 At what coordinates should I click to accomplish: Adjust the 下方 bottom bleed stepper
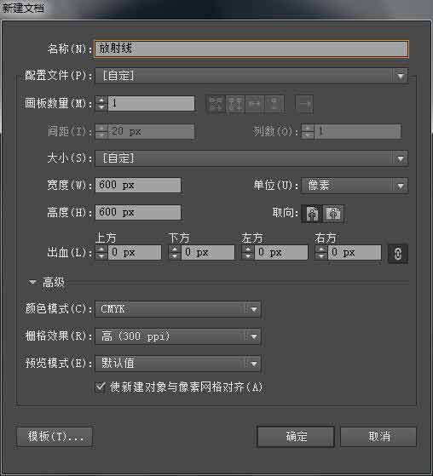(x=175, y=252)
